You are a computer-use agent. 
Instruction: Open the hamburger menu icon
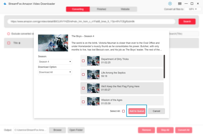pos(180,4)
